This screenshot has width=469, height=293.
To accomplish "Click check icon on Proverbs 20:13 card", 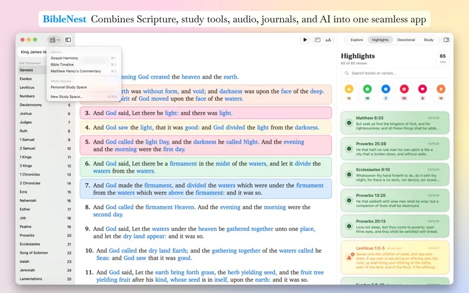I will pos(349,226).
